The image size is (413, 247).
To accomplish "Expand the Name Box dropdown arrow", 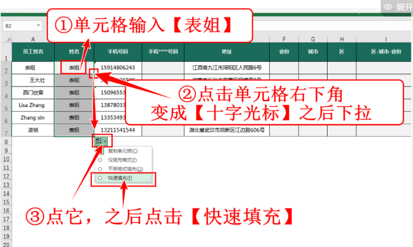I will (x=39, y=26).
